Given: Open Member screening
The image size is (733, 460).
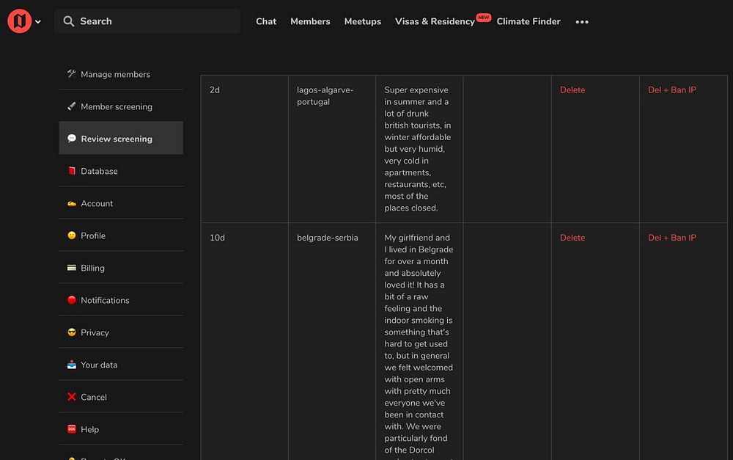Looking at the screenshot, I should [121, 106].
